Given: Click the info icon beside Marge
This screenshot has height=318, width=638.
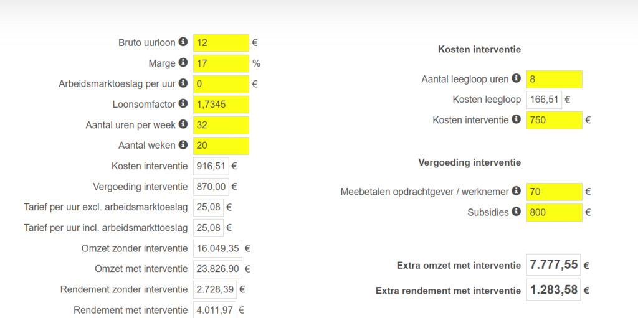Looking at the screenshot, I should click(183, 63).
